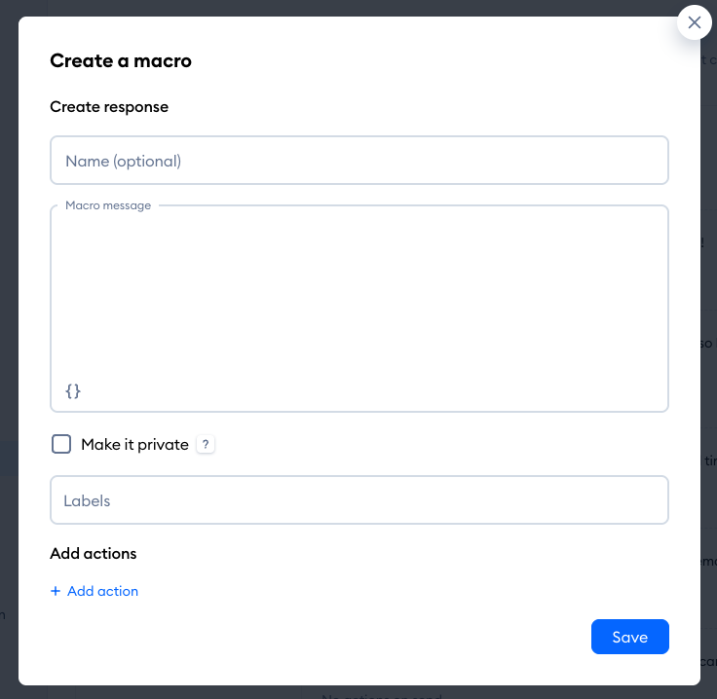Tick the Make it private checkbox

(x=61, y=444)
